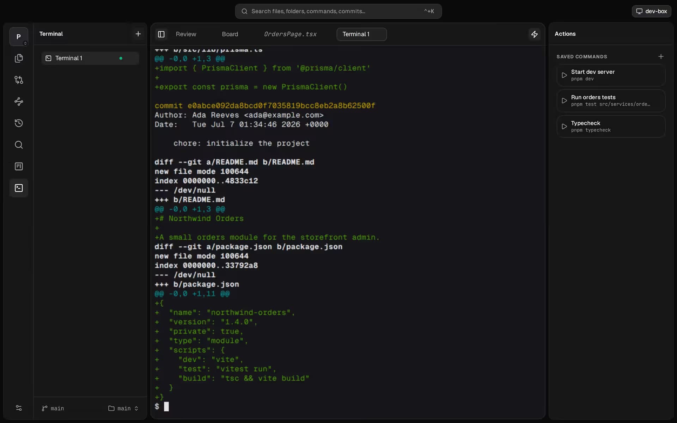Click the search magnifier icon in top bar
Image resolution: width=677 pixels, height=423 pixels.
[x=244, y=11]
